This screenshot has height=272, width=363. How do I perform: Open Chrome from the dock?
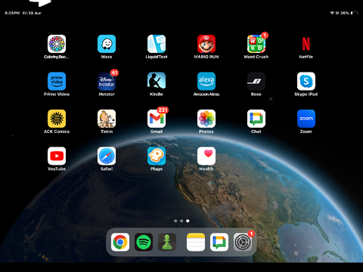click(120, 243)
